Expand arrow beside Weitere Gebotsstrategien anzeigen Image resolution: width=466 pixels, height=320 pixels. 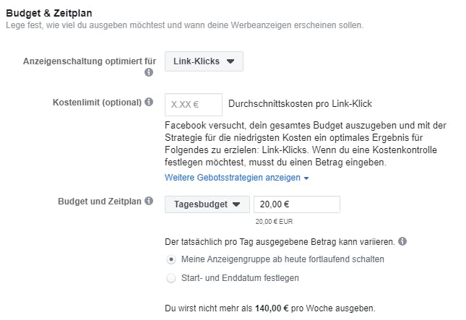pos(306,178)
